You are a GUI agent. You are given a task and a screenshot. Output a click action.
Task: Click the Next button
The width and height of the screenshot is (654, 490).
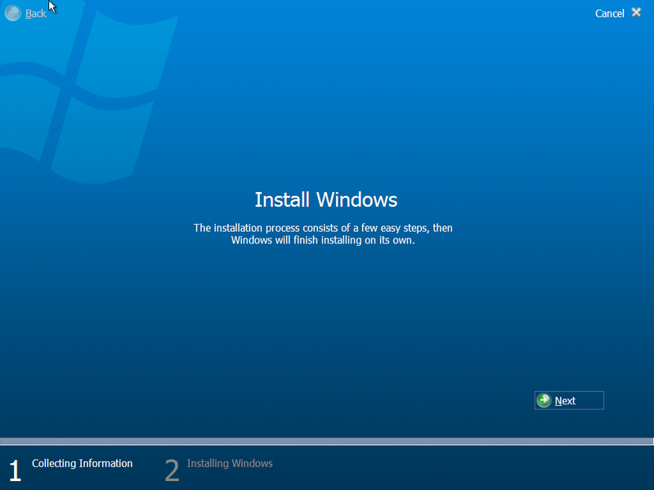(569, 400)
